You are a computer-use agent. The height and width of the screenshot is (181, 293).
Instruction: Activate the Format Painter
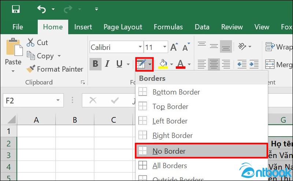point(55,69)
